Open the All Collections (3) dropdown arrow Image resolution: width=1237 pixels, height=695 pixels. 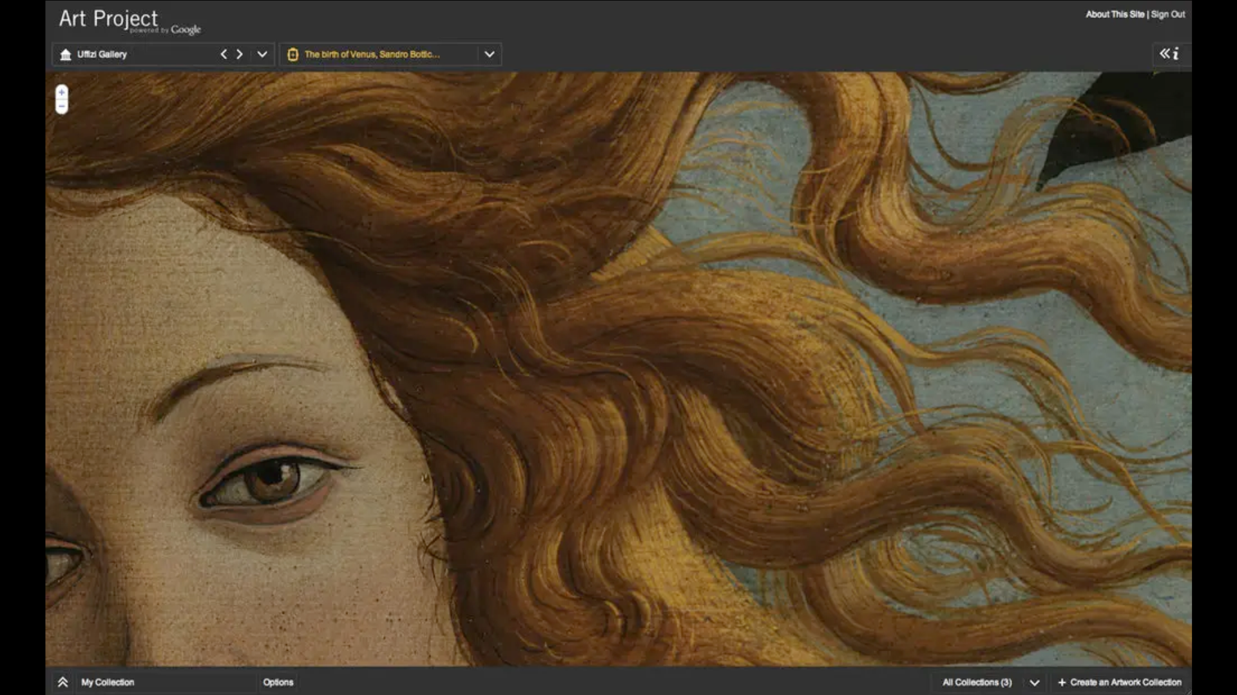tap(1034, 683)
